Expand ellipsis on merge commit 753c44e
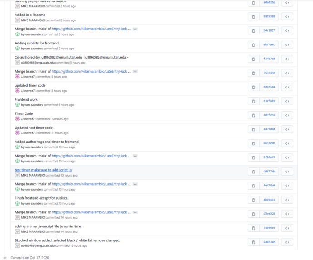 (x=135, y=71)
